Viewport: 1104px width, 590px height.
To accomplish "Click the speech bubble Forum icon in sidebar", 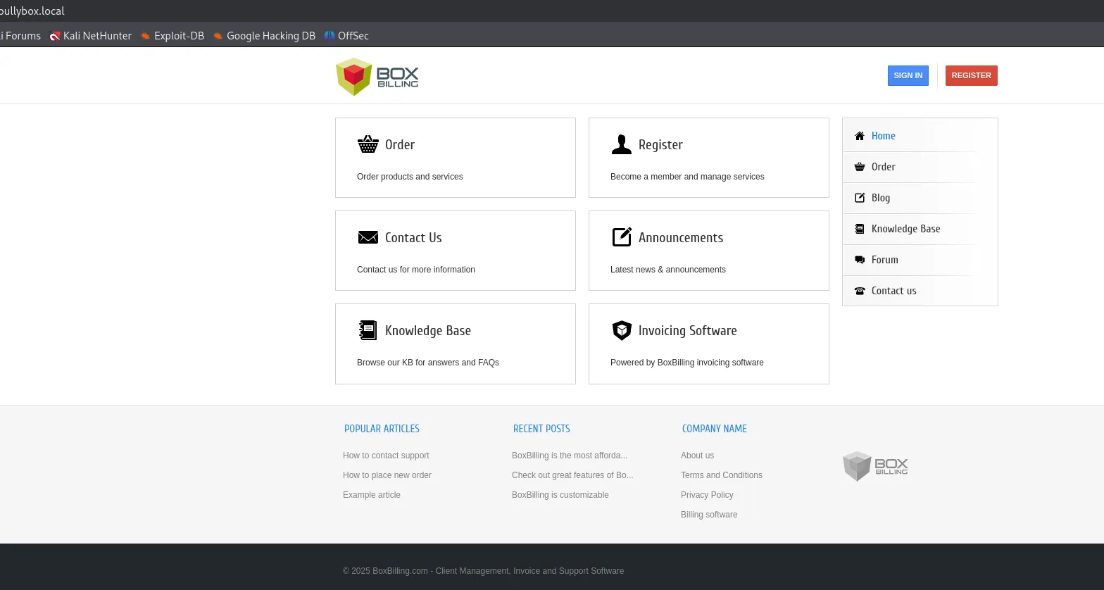I will point(859,260).
